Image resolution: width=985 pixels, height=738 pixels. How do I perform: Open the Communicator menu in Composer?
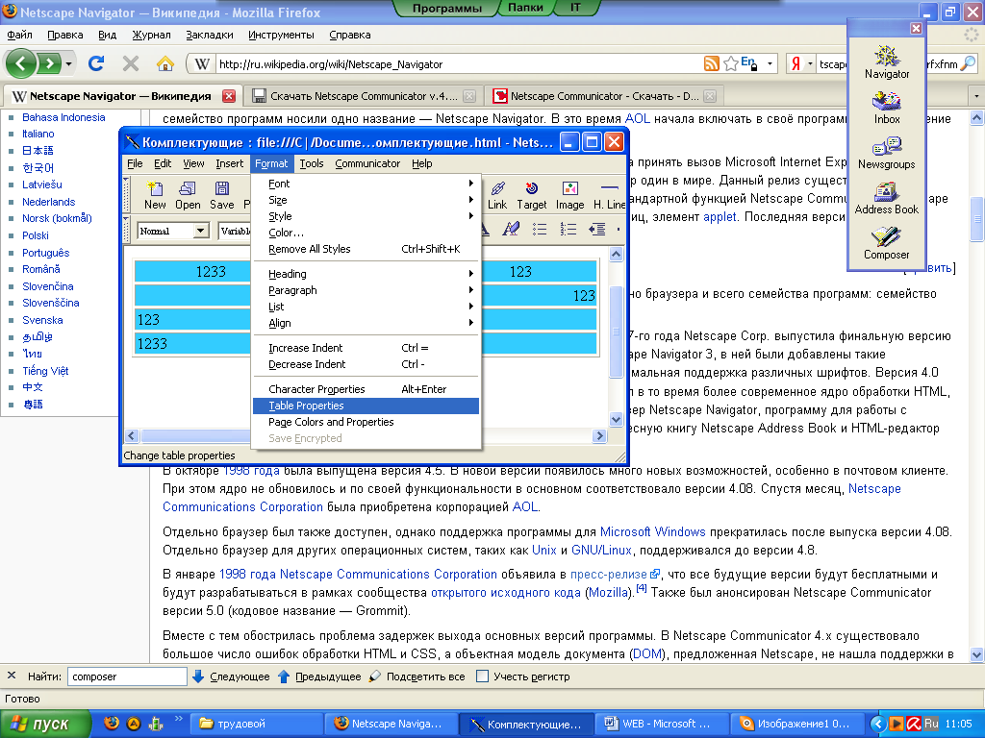(367, 163)
